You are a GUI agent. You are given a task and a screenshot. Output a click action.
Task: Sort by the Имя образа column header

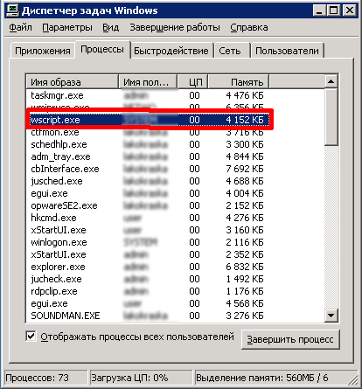click(x=73, y=82)
